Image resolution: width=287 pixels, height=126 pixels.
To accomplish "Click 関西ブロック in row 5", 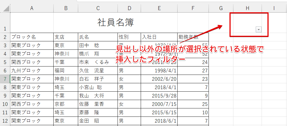I will (32, 62).
